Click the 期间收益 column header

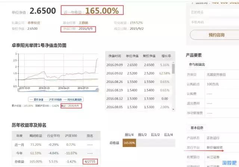pyautogui.click(x=36, y=136)
